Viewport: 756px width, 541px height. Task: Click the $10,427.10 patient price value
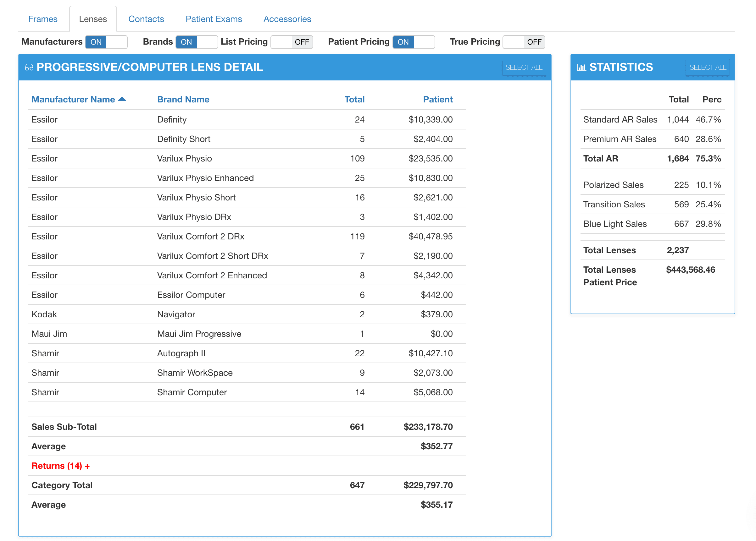[x=430, y=353]
